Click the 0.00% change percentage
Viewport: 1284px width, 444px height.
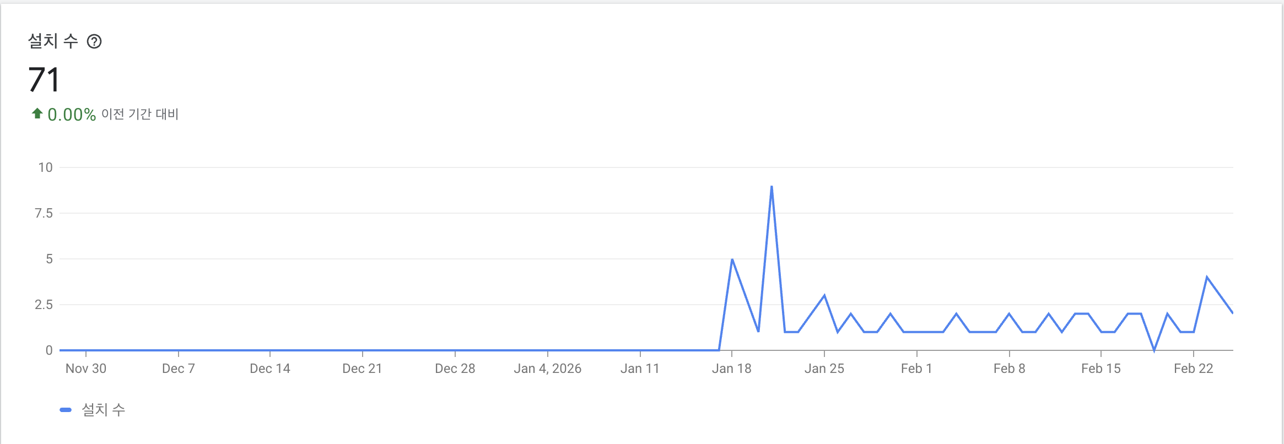(72, 115)
